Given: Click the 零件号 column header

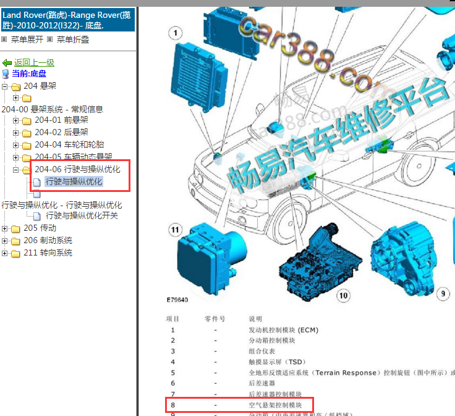Looking at the screenshot, I should [215, 319].
